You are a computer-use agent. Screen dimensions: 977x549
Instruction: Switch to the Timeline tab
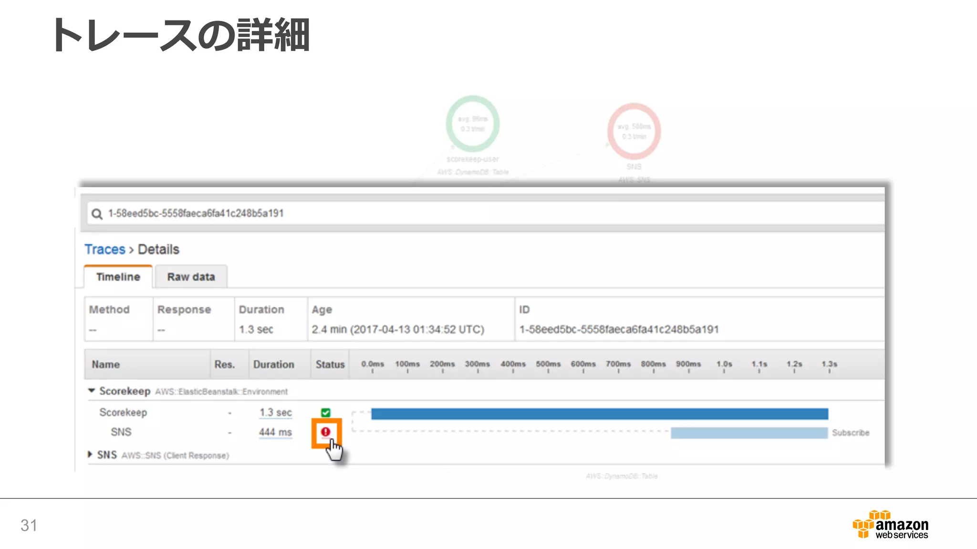118,277
